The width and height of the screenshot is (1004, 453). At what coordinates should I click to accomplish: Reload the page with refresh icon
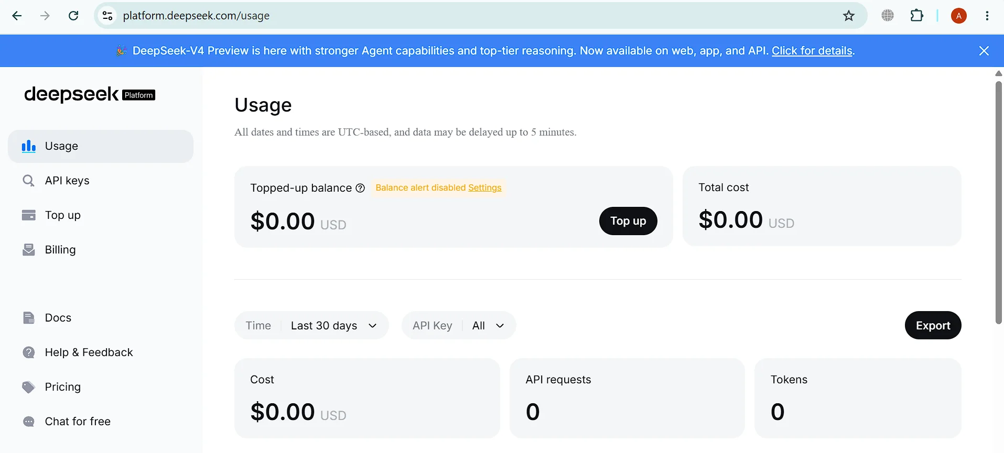point(73,16)
